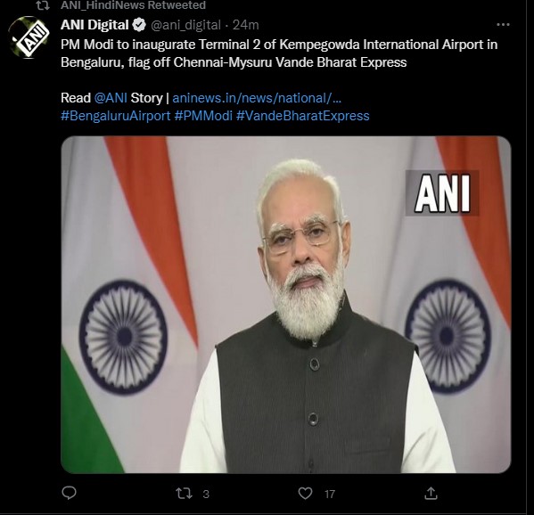Image resolution: width=534 pixels, height=515 pixels.
Task: Click the blue verified badge
Action: pyautogui.click(x=139, y=25)
